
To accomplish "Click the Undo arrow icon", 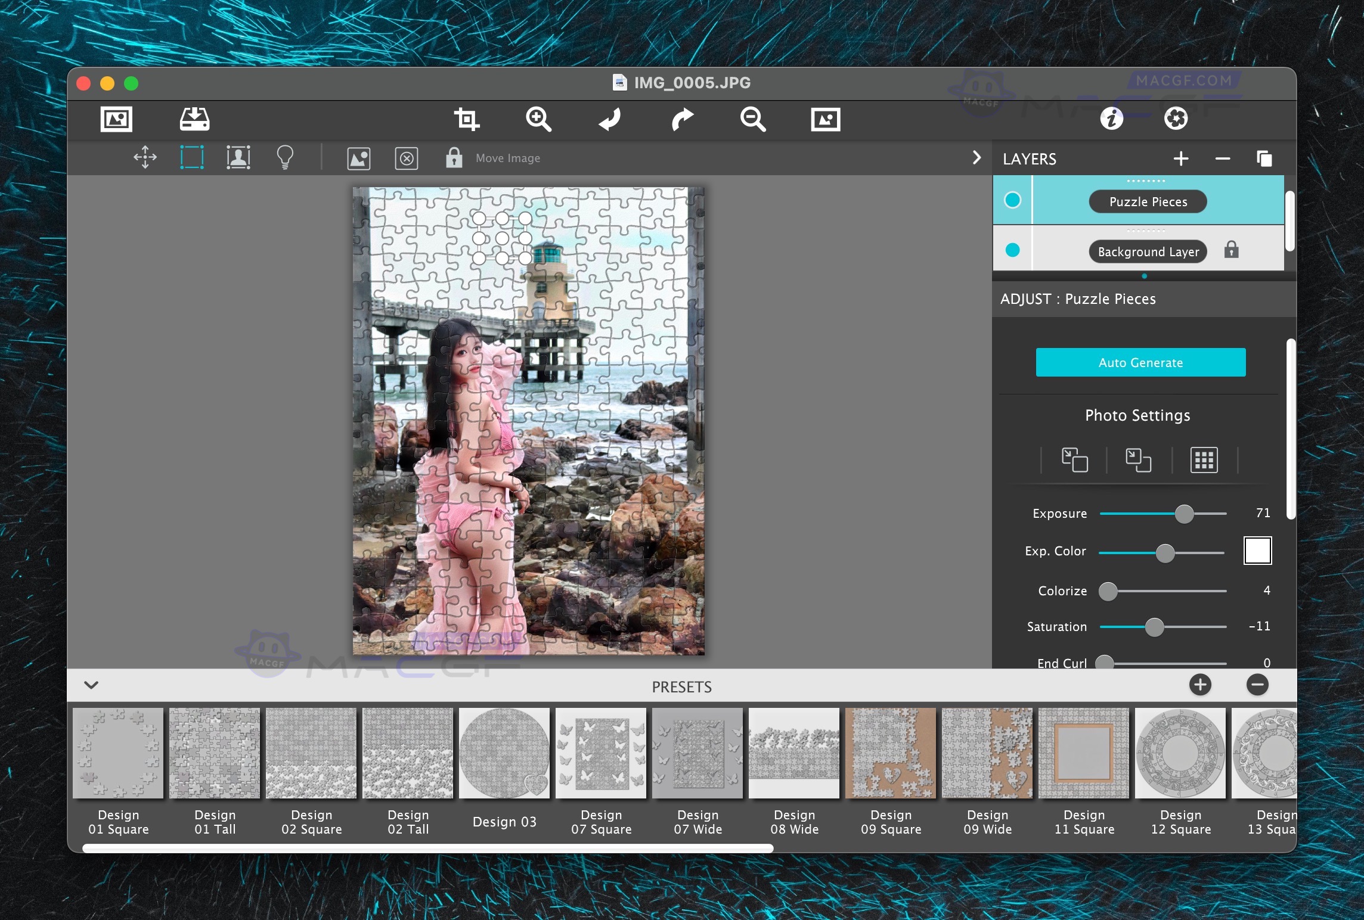I will (610, 119).
